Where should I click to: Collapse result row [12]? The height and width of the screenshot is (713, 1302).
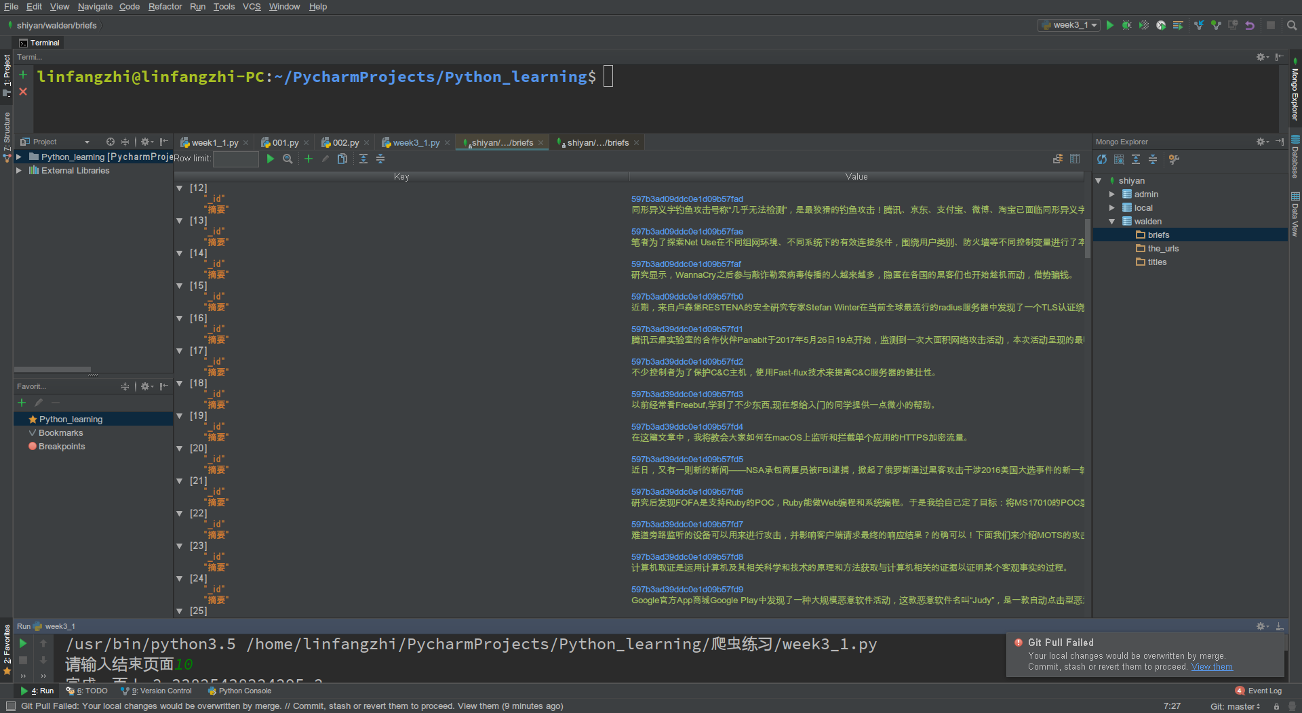pos(180,188)
